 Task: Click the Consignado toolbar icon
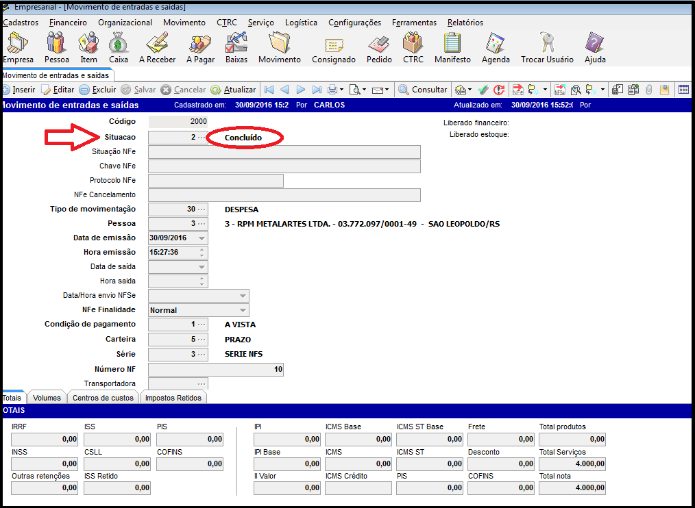[334, 45]
